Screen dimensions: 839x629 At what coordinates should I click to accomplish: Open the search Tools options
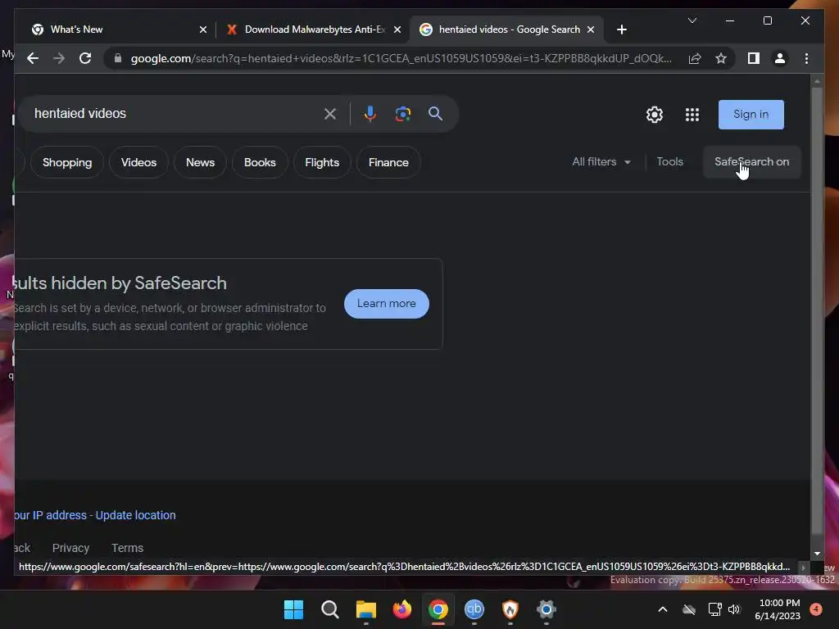click(670, 161)
